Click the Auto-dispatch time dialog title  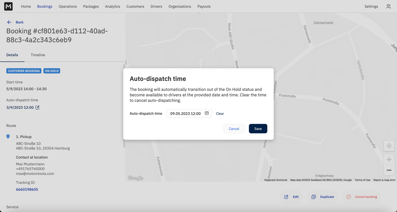pyautogui.click(x=158, y=79)
